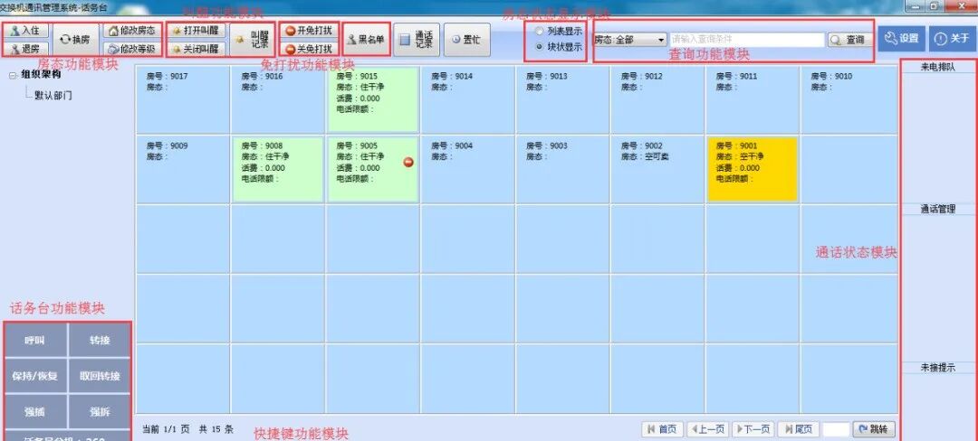Click the 保持/恢复 hold/resume button
The height and width of the screenshot is (441, 978).
tap(35, 376)
